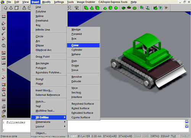
Task: Open the CADopia Express Tools menu
Action: pyautogui.click(x=113, y=2)
